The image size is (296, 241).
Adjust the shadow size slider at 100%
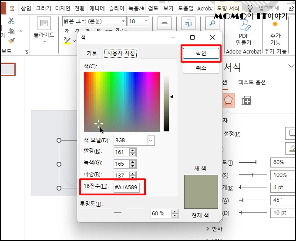(253, 175)
